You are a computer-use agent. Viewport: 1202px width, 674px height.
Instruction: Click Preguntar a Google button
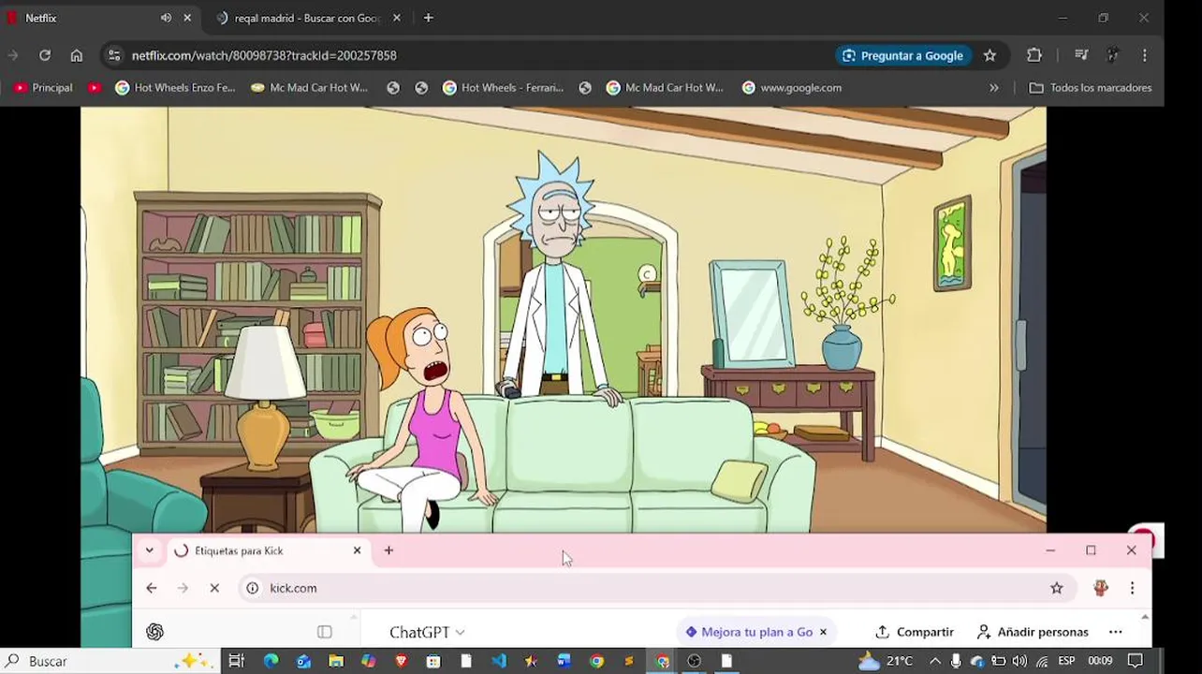pos(902,55)
